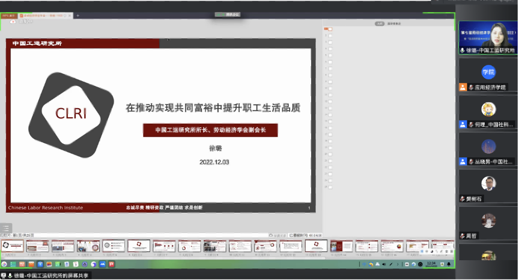
Task: Open a new tab with the plus button
Action: tap(77, 16)
